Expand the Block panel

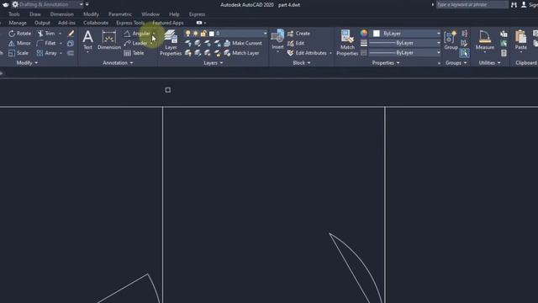click(x=302, y=63)
